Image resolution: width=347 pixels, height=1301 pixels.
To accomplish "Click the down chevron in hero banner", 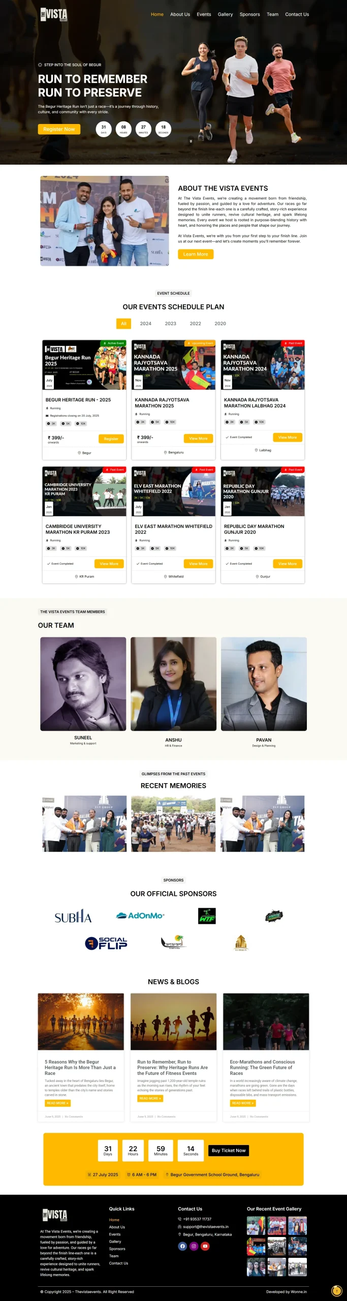I will tap(191, 141).
